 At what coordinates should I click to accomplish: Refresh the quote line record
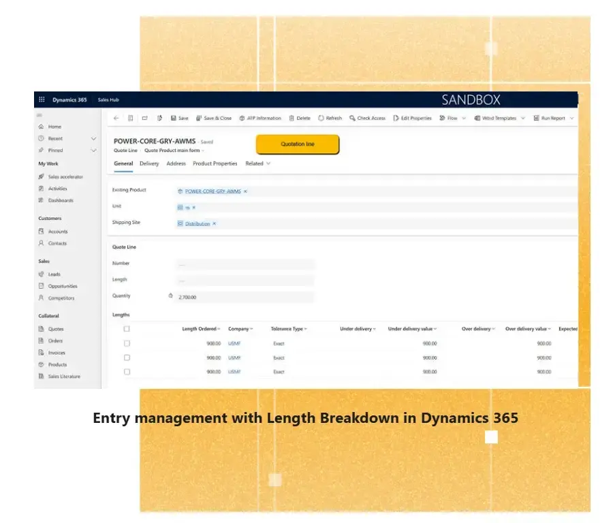click(x=330, y=118)
